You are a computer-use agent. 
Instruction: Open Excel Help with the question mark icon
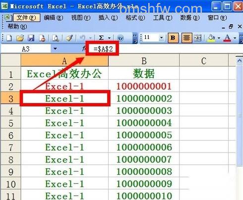click(121, 38)
